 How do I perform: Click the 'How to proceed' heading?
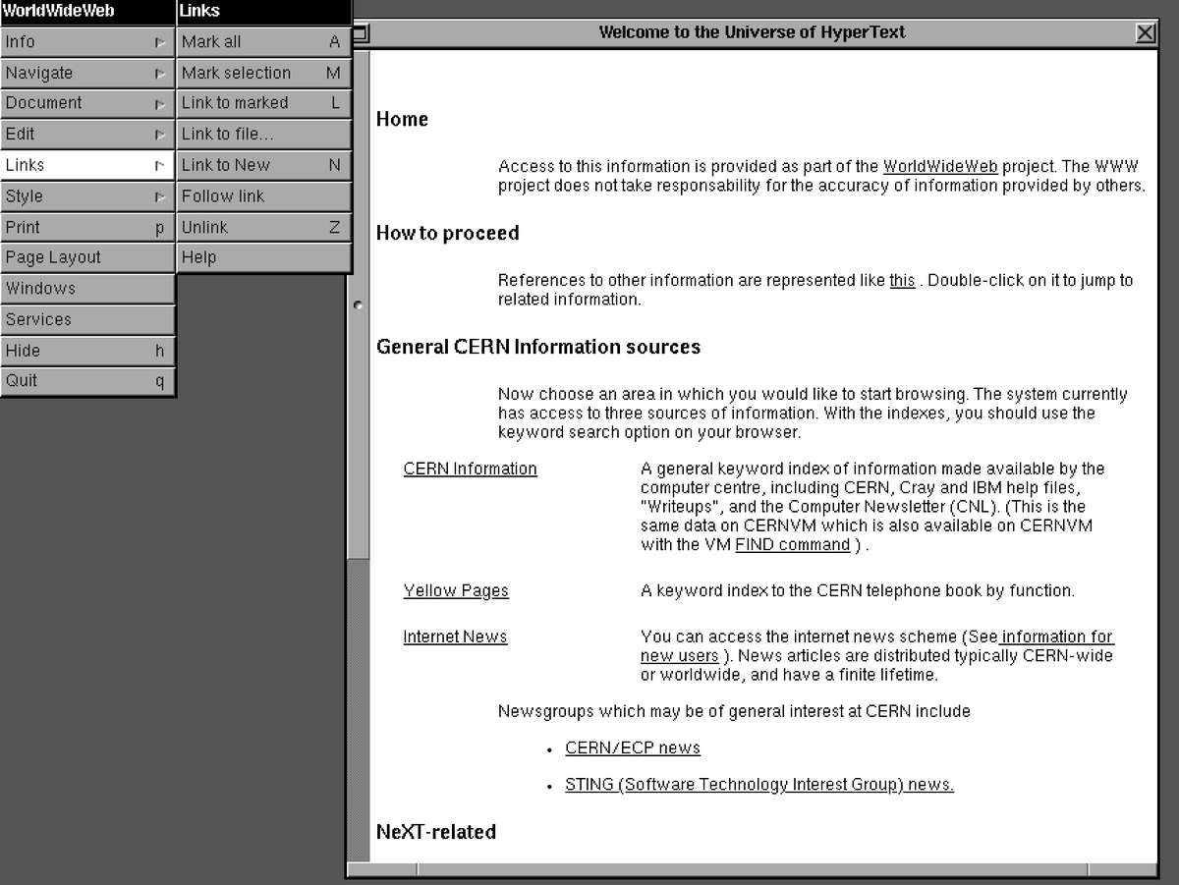tap(448, 234)
